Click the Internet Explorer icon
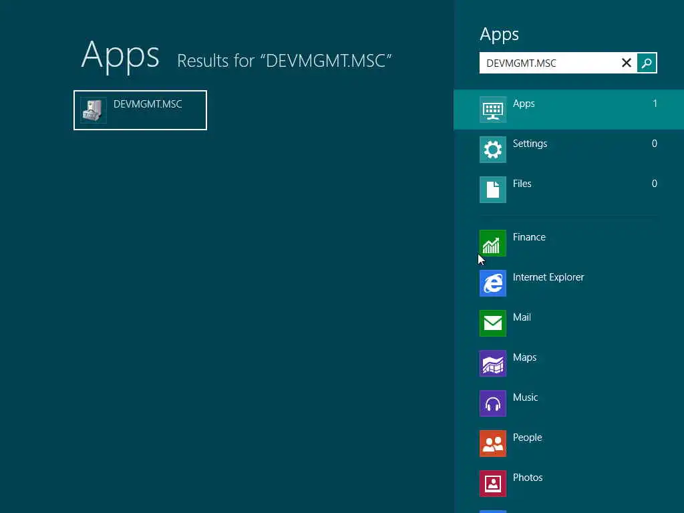Image resolution: width=684 pixels, height=513 pixels. (x=493, y=283)
